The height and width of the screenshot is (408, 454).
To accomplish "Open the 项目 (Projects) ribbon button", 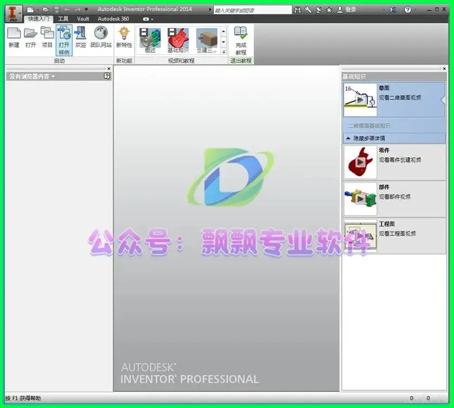I will pos(47,38).
